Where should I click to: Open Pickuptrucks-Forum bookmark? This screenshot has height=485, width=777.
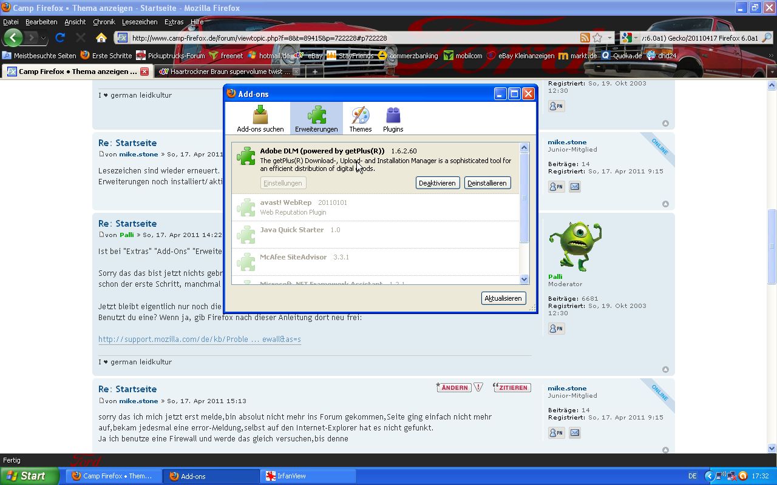(171, 55)
